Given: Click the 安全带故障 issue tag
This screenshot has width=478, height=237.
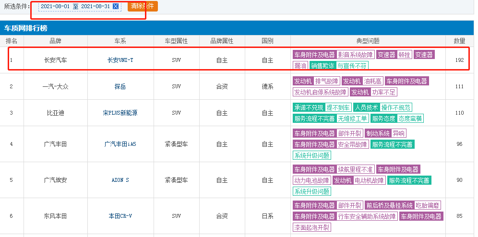Looking at the screenshot, I should 352,144.
